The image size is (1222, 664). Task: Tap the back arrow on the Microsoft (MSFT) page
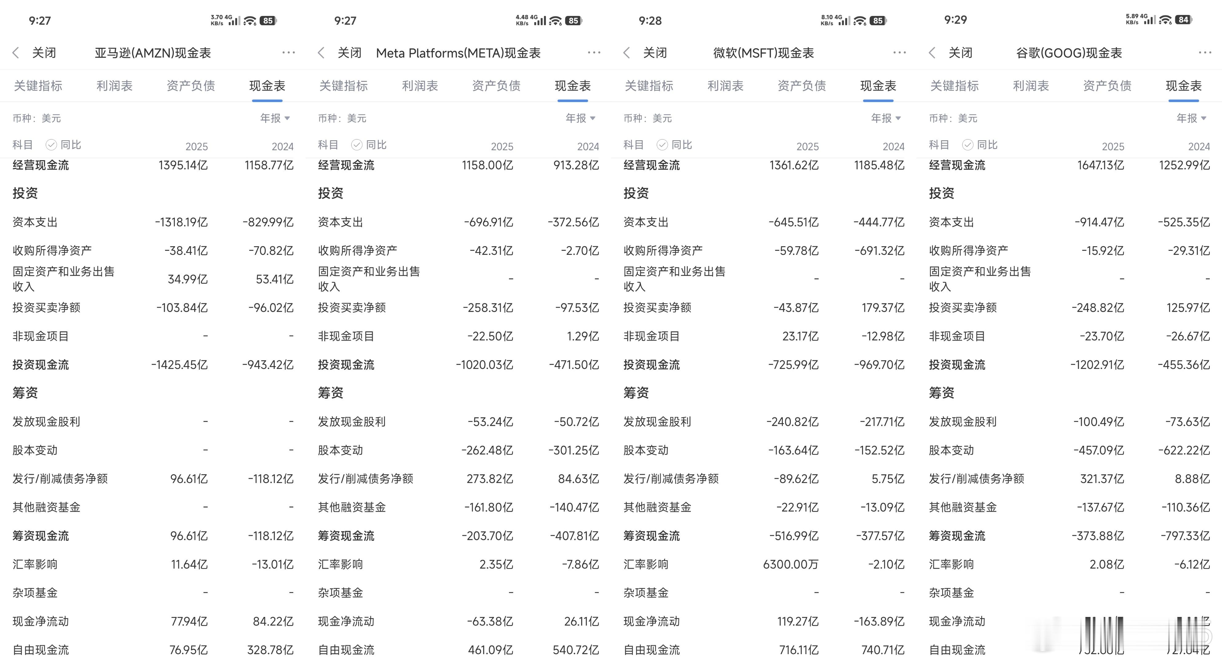tap(626, 53)
